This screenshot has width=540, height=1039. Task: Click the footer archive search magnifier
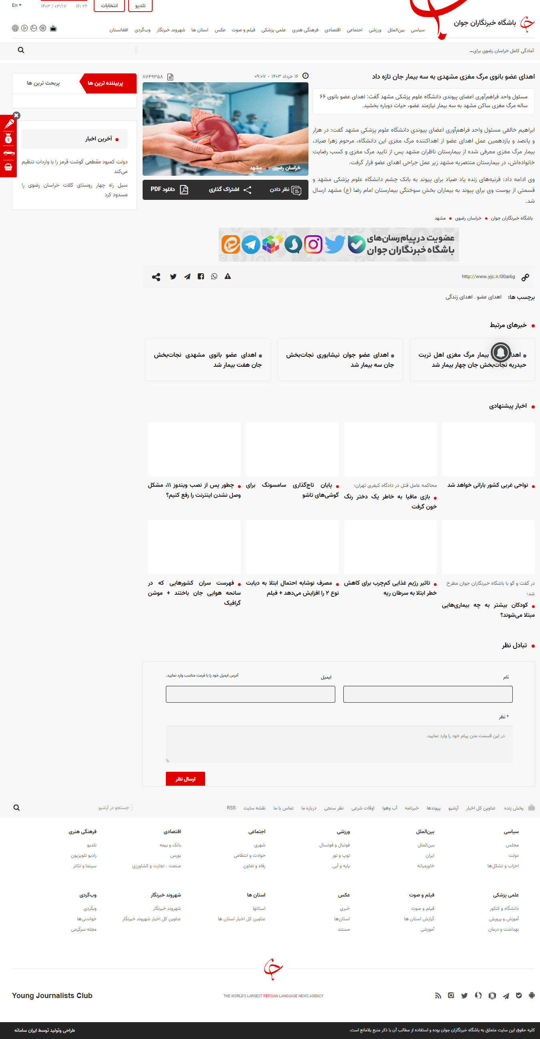click(x=16, y=808)
